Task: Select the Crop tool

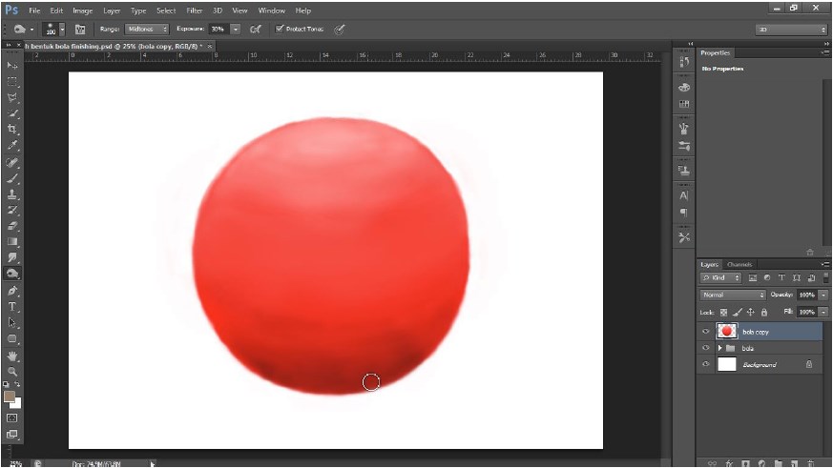Action: coord(12,129)
